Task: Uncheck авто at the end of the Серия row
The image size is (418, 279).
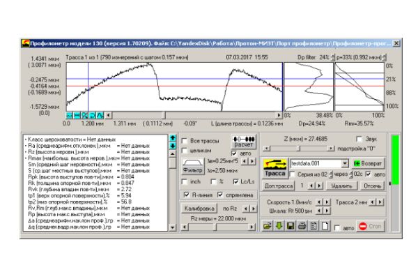Action: 369,174
